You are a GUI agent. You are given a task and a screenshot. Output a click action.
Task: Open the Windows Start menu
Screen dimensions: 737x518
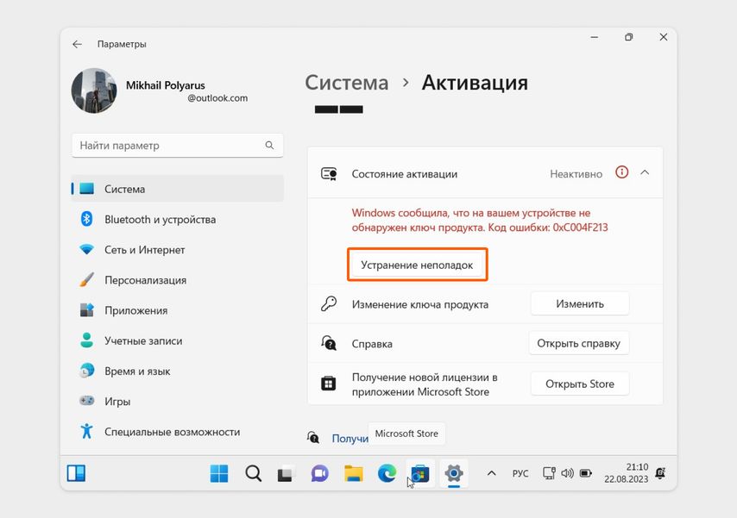click(x=219, y=473)
